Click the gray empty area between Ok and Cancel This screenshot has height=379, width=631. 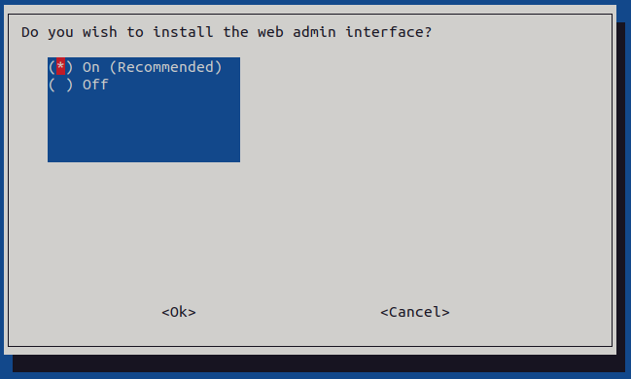tap(288, 312)
